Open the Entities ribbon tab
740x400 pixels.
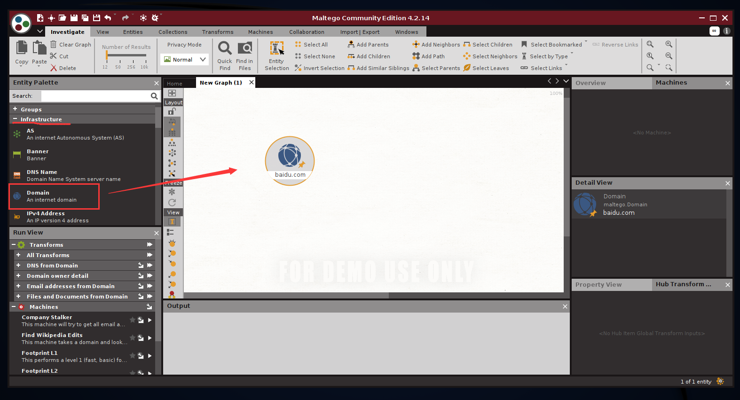(x=133, y=32)
